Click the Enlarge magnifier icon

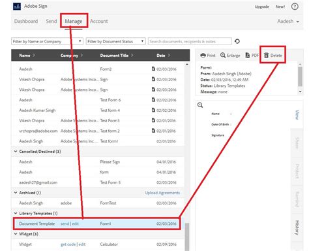click(223, 55)
